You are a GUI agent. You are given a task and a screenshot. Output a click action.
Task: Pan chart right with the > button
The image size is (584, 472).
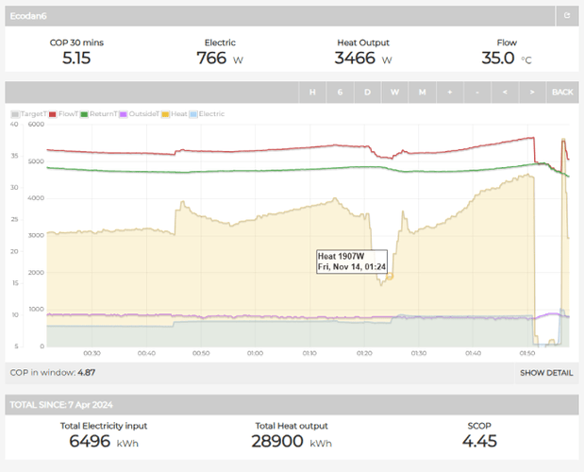click(x=533, y=92)
